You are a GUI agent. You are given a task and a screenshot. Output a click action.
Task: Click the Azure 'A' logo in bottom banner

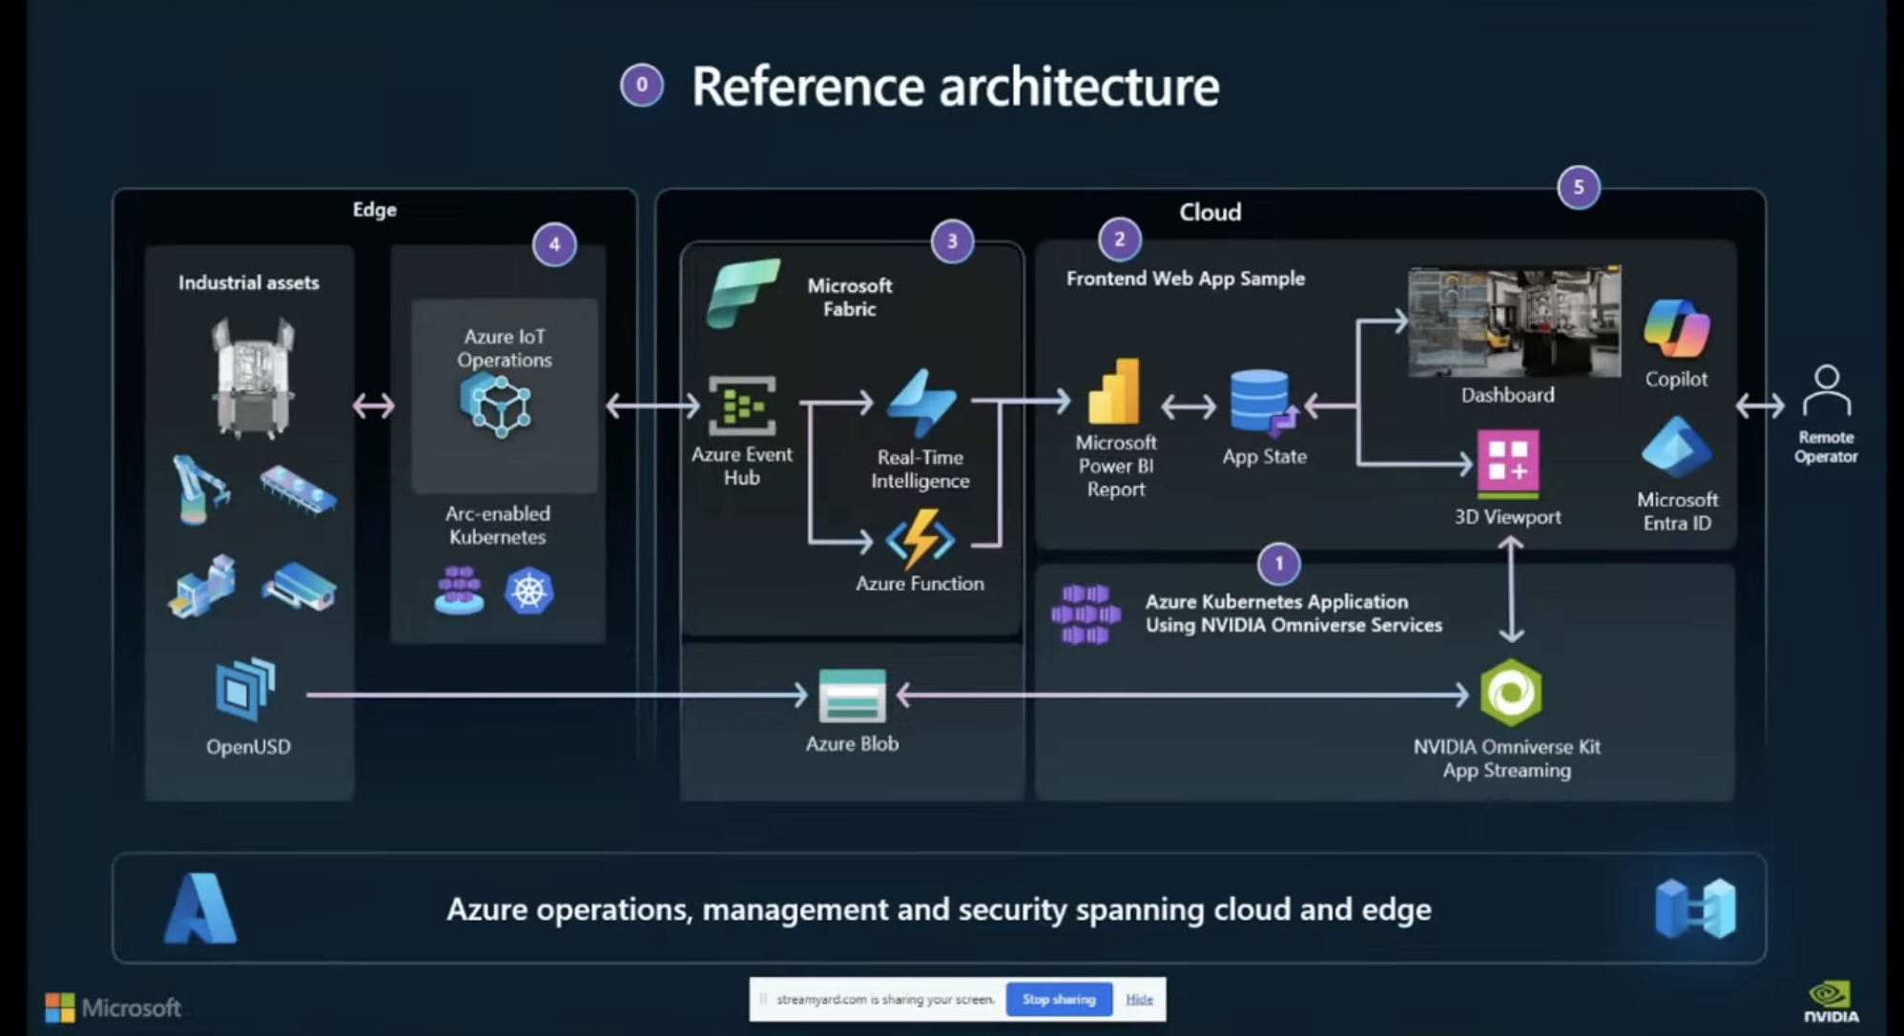(200, 909)
